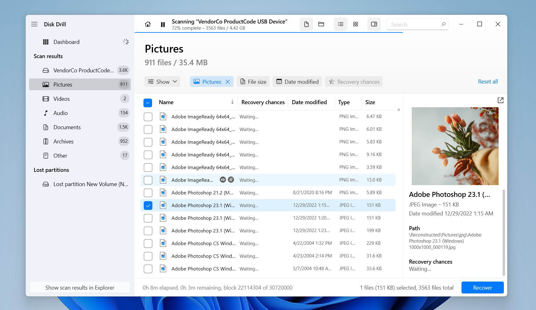This screenshot has width=536, height=310.
Task: Go to the home screen icon
Action: pyautogui.click(x=148, y=24)
